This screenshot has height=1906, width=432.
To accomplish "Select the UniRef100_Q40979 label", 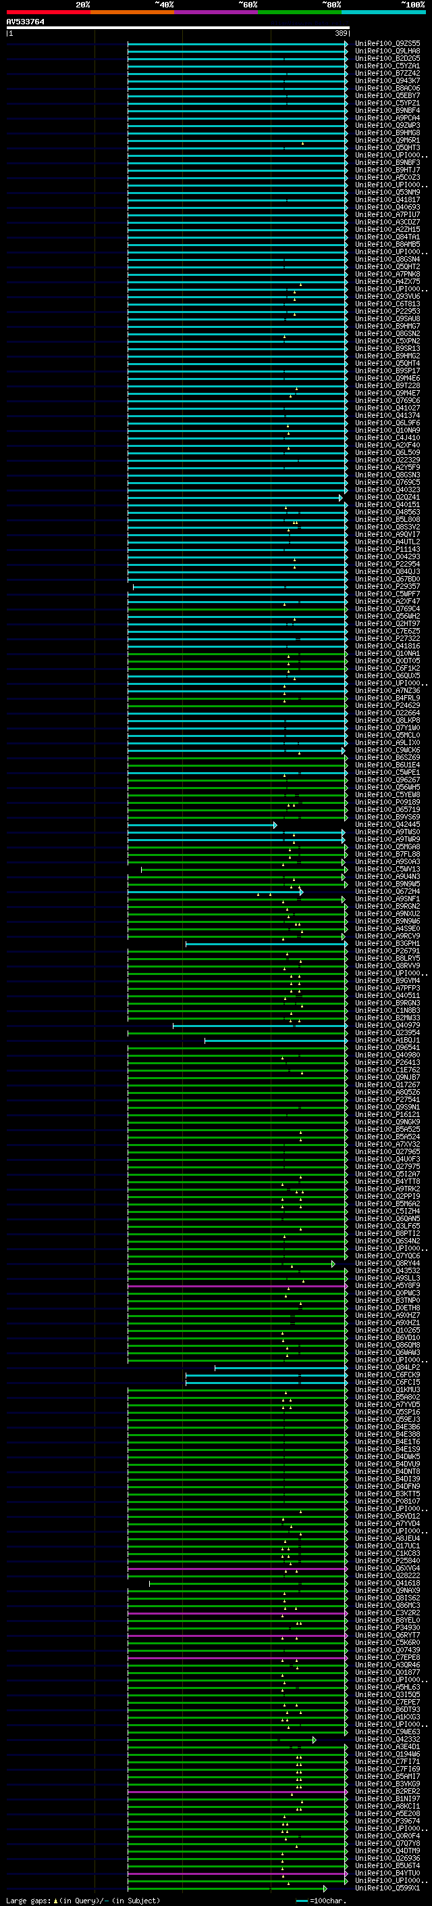I will pos(387,1026).
